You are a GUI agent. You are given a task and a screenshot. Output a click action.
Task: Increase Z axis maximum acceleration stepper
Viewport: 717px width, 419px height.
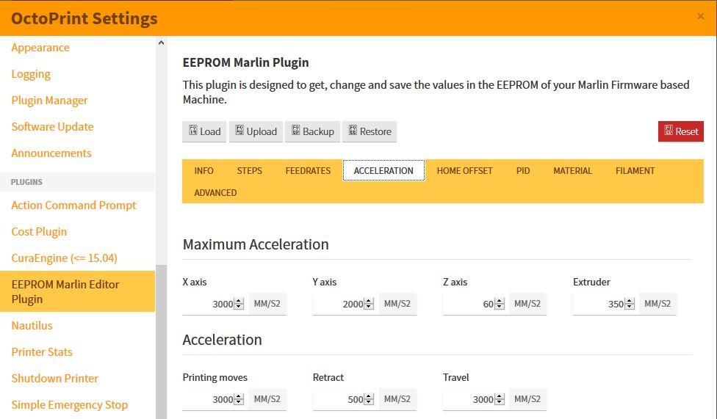(x=499, y=301)
